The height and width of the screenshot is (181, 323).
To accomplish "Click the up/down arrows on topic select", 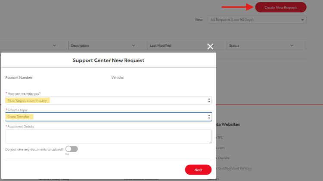I will point(209,117).
